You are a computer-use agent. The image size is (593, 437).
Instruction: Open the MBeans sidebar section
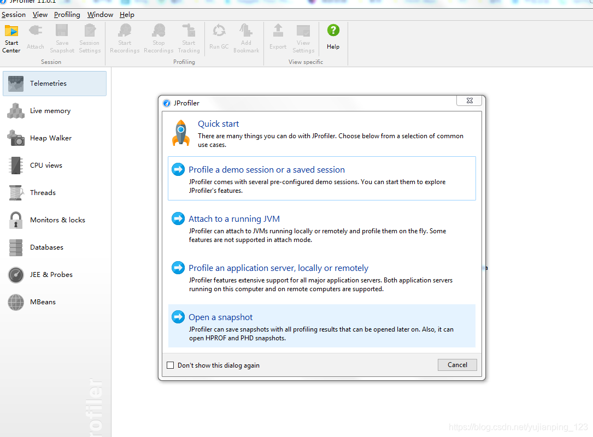(55, 302)
